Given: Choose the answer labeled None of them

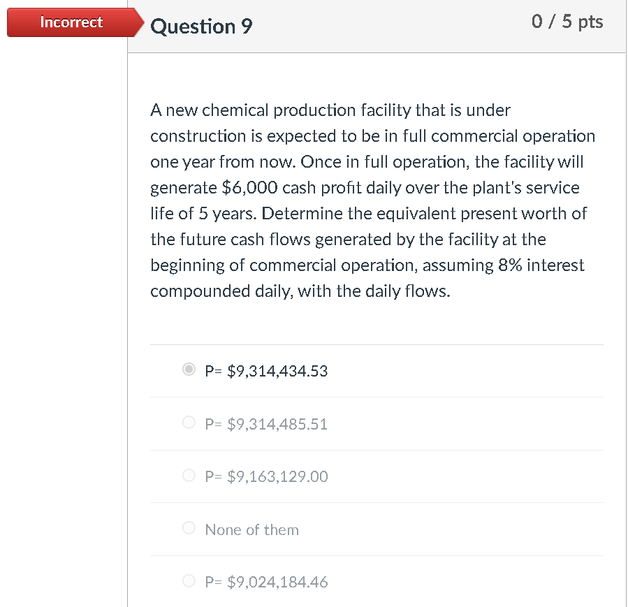Looking at the screenshot, I should point(251,530).
